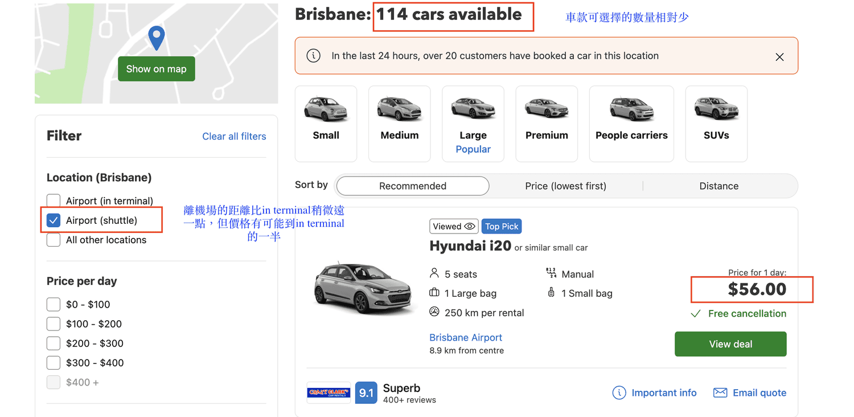Click the 250 km mileage gauge icon
Image resolution: width=854 pixels, height=417 pixels.
click(x=434, y=312)
